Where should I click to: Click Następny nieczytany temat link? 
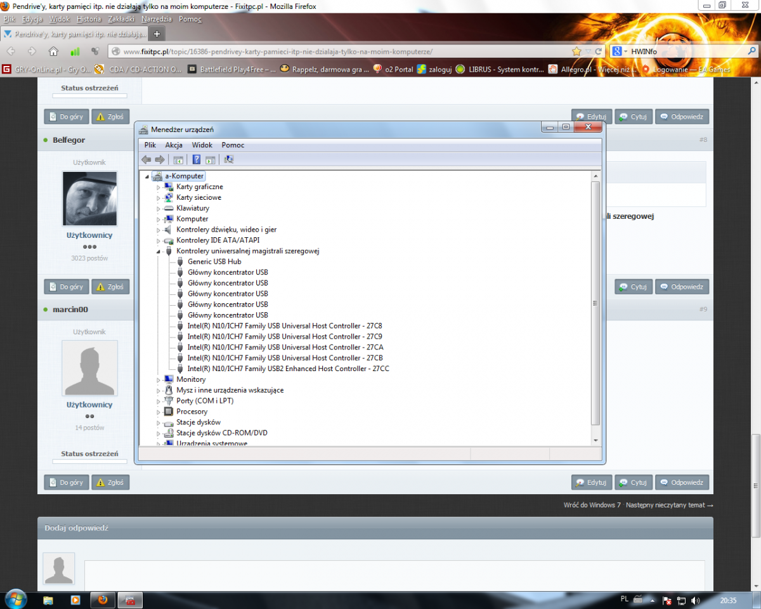[670, 506]
